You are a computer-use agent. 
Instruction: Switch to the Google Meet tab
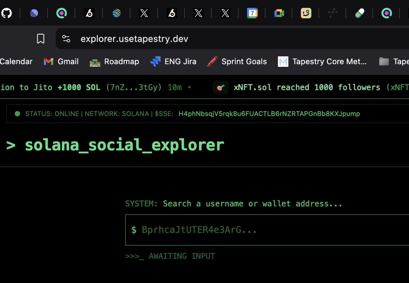(x=279, y=13)
